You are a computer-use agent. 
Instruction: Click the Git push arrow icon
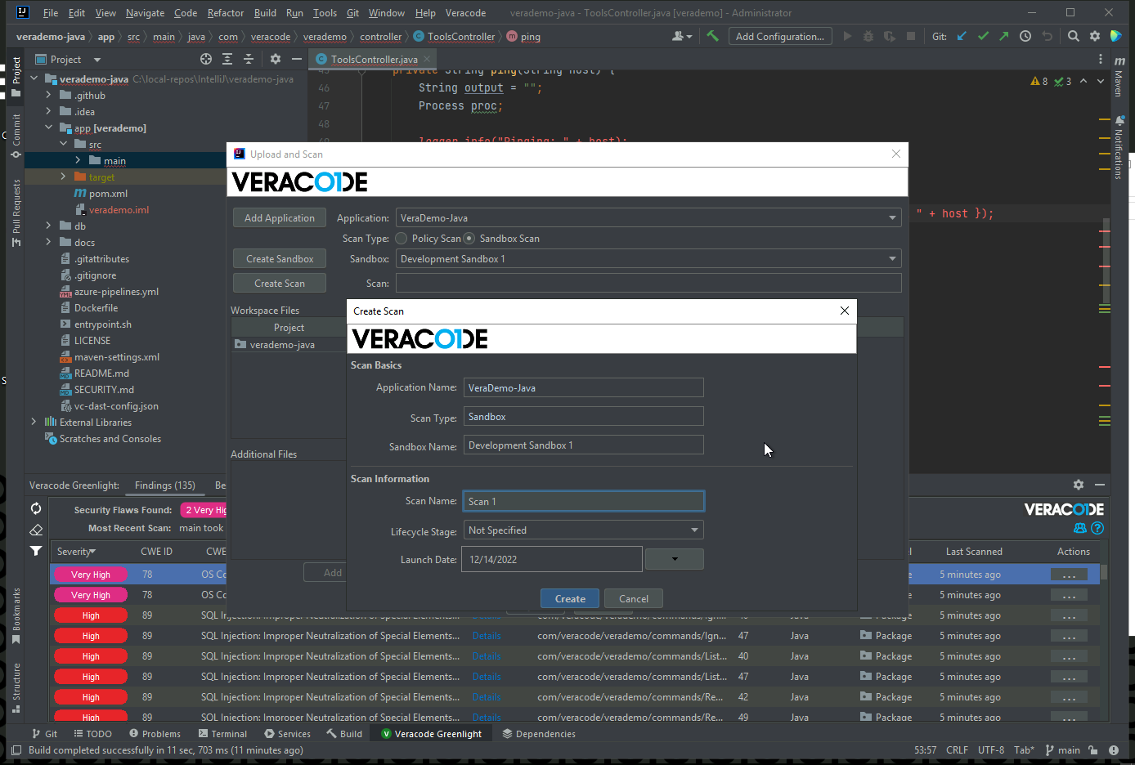pos(1003,36)
